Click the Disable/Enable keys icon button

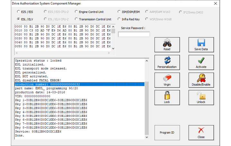point(201,80)
